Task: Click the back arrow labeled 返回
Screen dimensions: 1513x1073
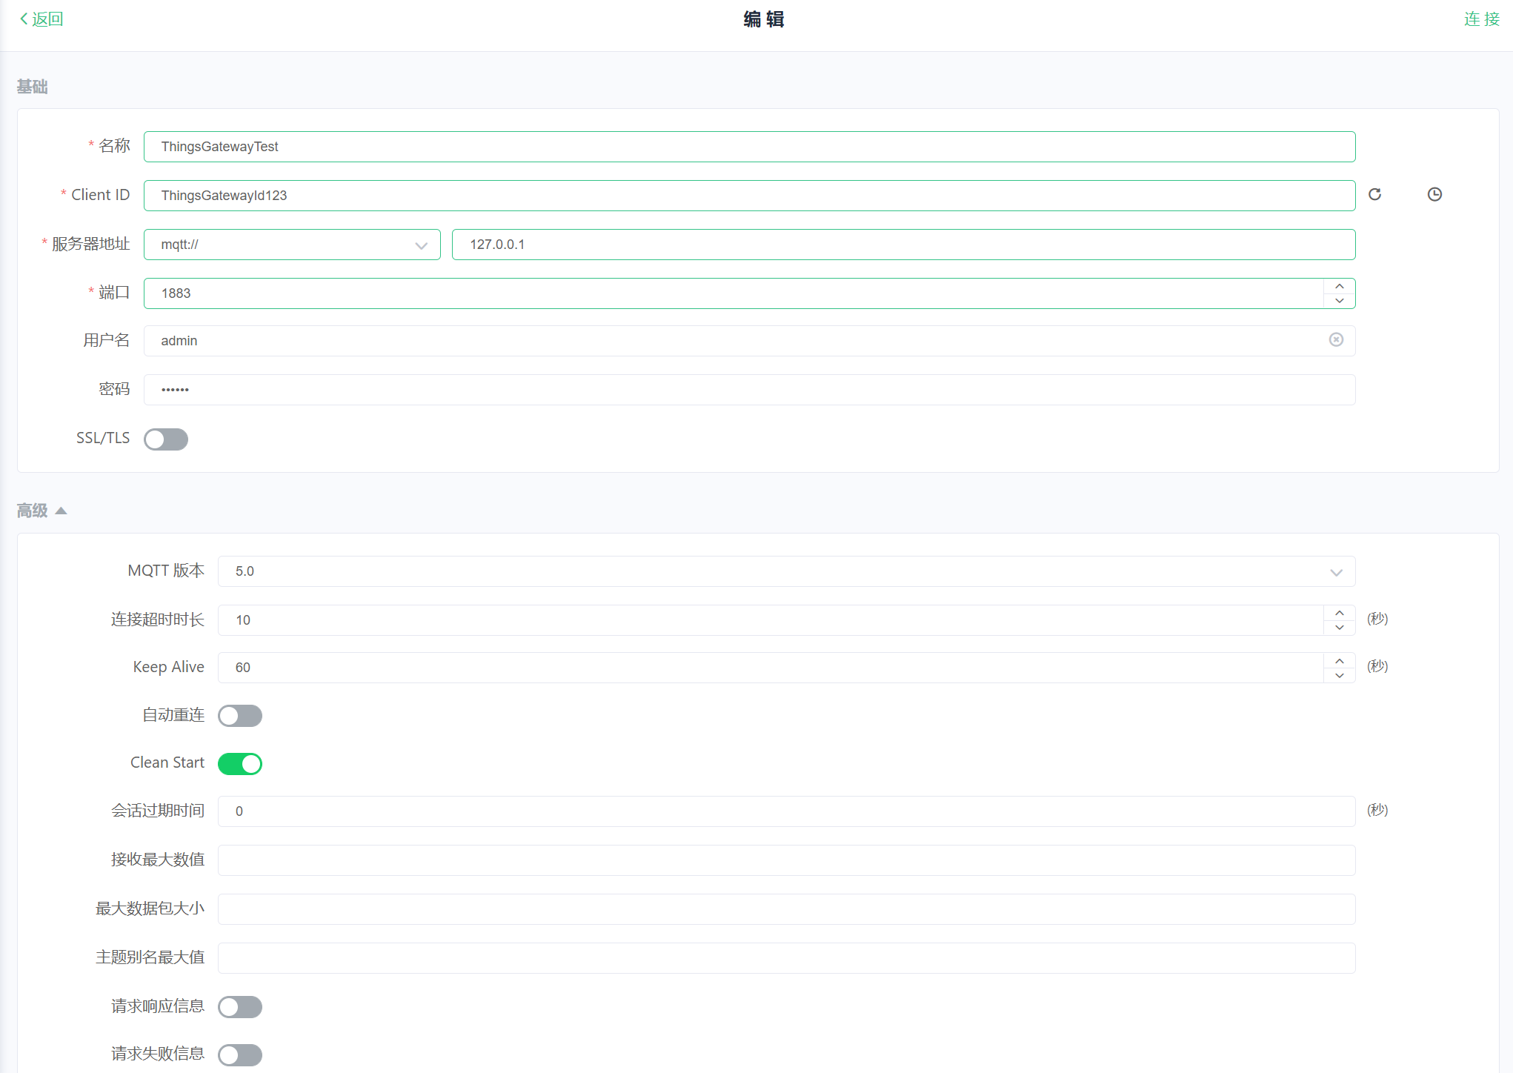Action: coord(41,19)
